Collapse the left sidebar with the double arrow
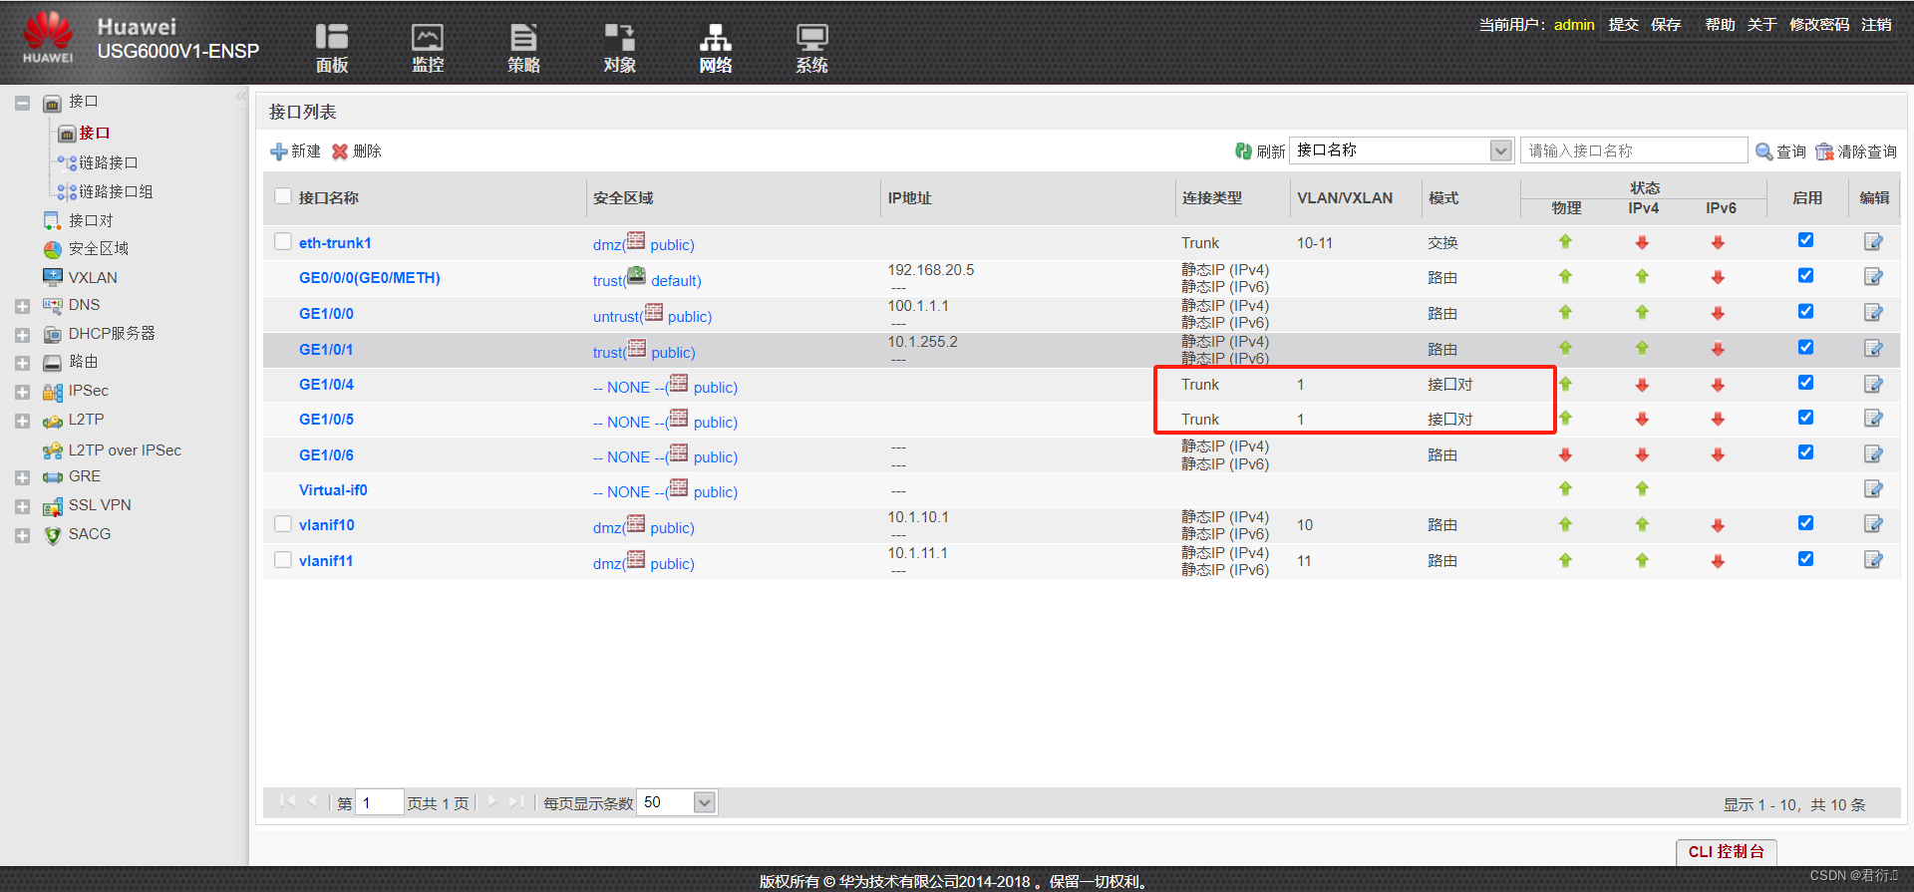Screen dimensions: 1914x892 click(240, 97)
